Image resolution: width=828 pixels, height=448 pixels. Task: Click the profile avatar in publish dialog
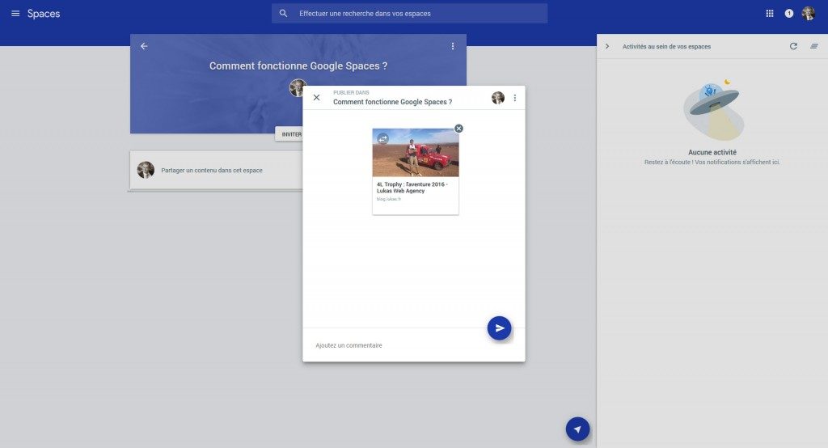point(498,98)
